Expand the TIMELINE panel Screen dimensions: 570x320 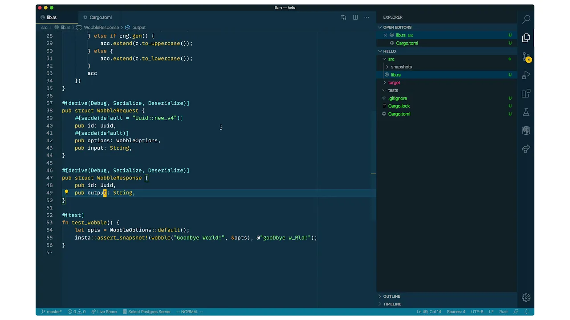click(392, 304)
